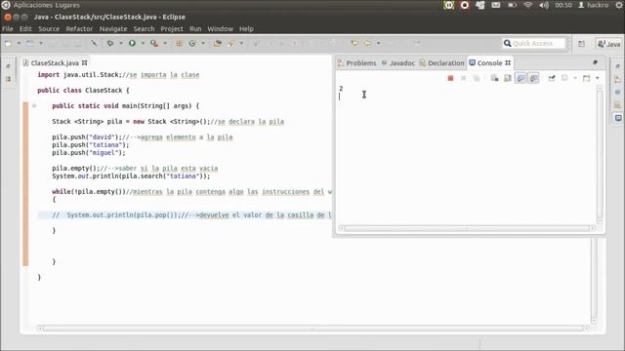This screenshot has height=351, width=625.
Task: Select the ClaseStack.java editor tab
Action: point(55,62)
